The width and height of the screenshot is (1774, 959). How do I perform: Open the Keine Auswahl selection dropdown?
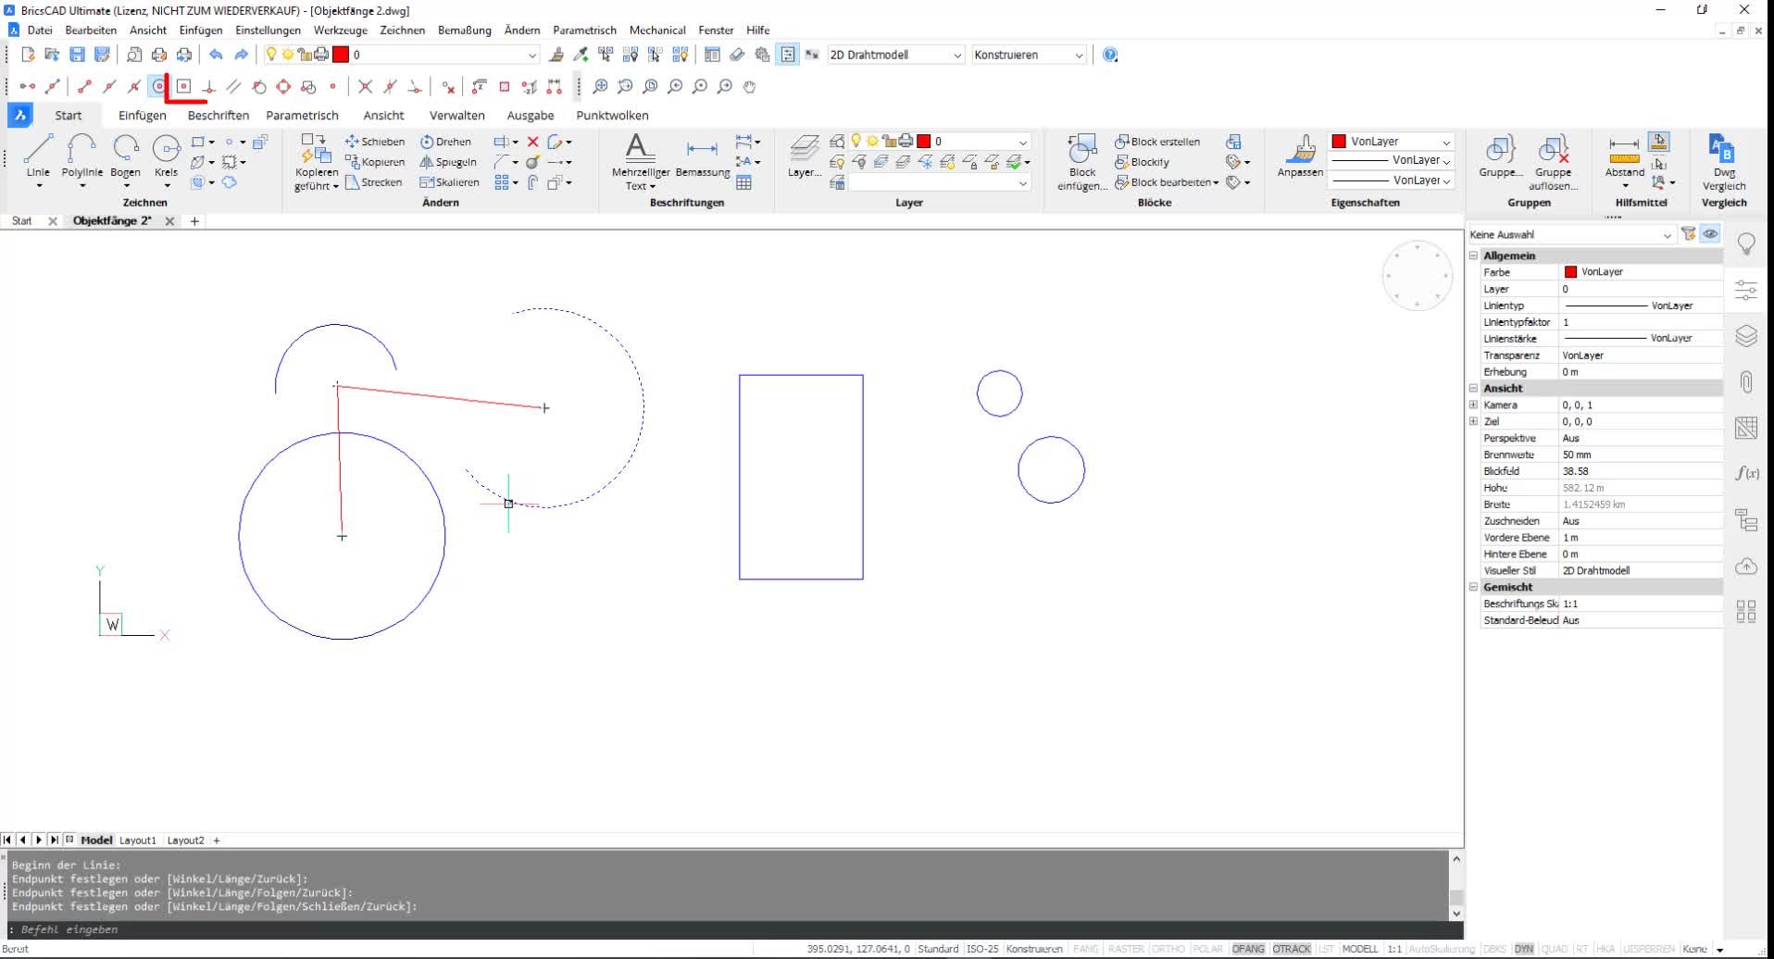1571,234
